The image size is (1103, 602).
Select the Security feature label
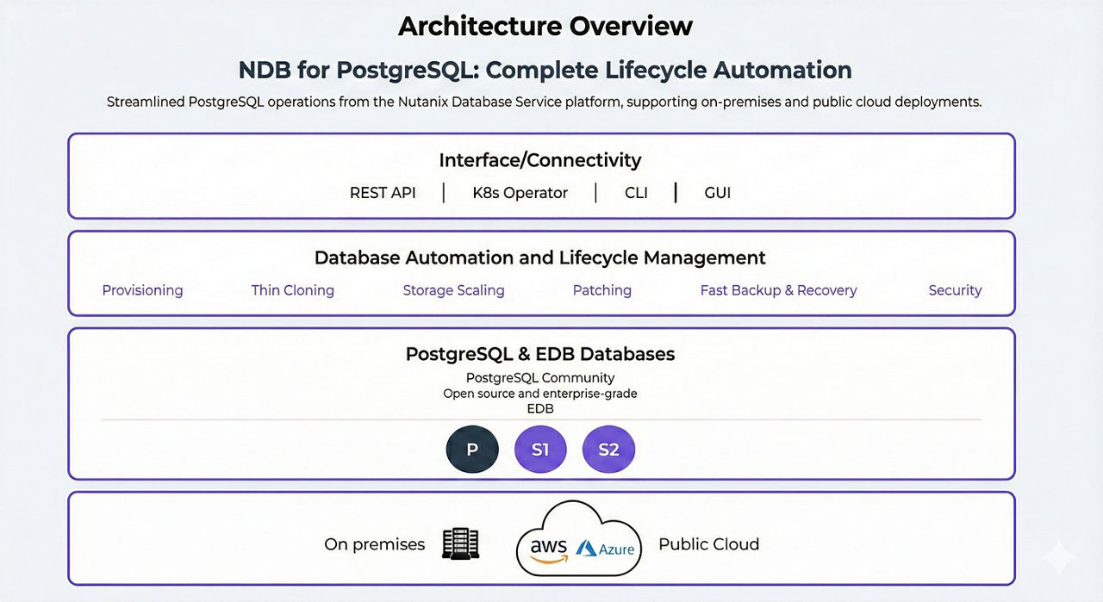coord(955,290)
